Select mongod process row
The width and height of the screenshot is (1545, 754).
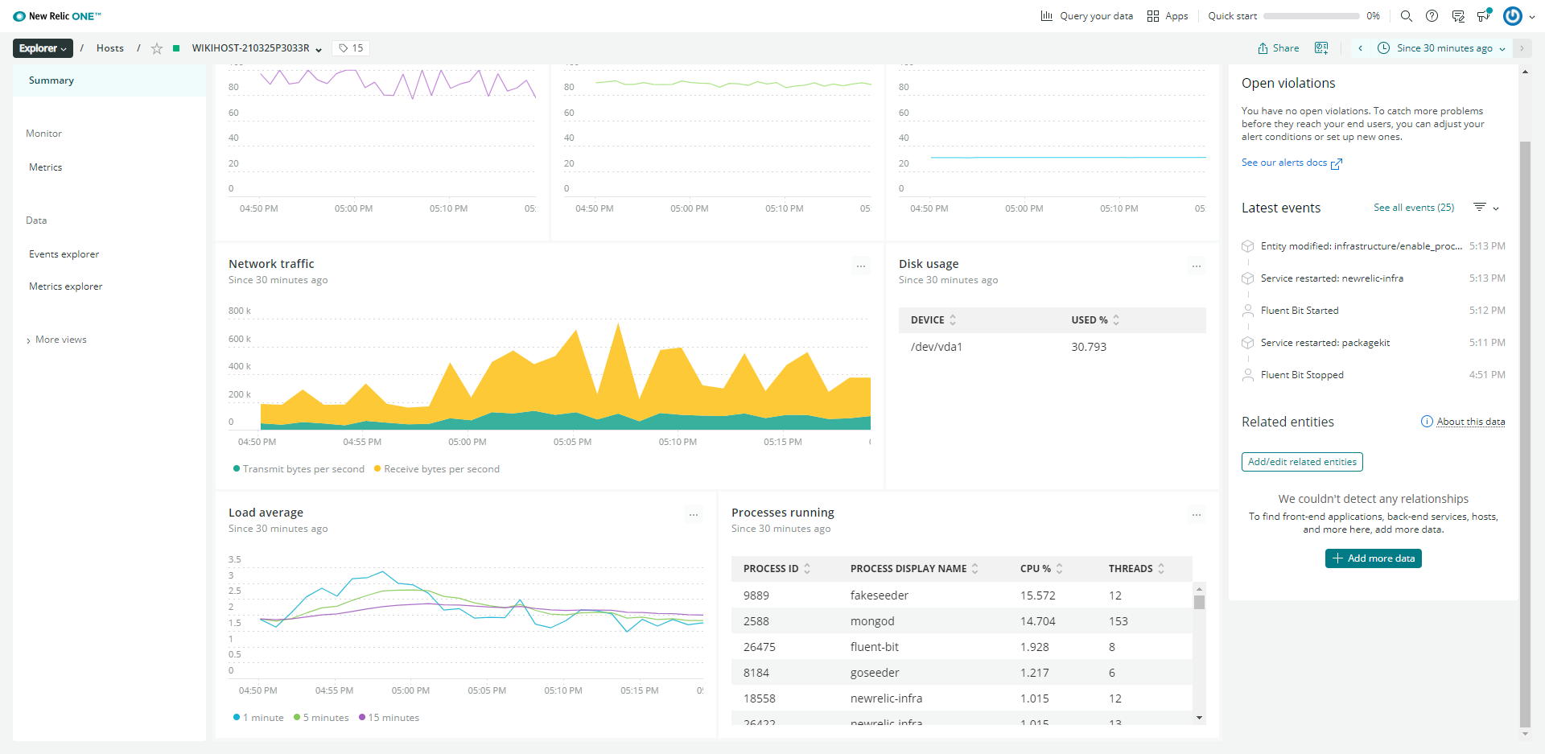pos(962,621)
